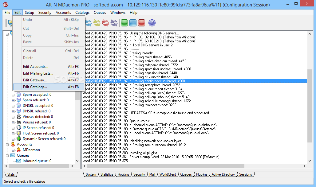This screenshot has height=187, width=316.
Task: Click the log pane scroll right arrow
Action: click(305, 166)
